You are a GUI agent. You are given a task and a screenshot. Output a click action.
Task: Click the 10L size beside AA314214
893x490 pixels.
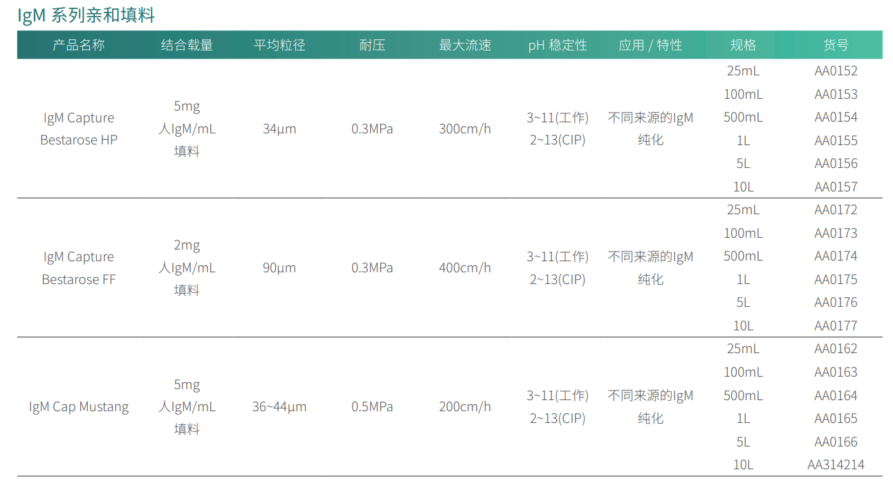pos(743,464)
